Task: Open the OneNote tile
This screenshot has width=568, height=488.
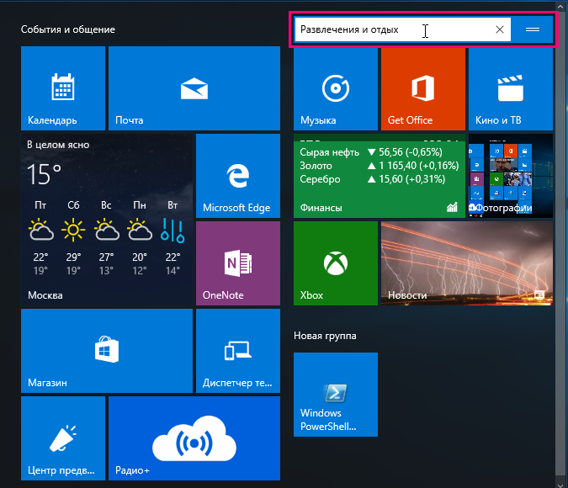Action: click(x=237, y=263)
